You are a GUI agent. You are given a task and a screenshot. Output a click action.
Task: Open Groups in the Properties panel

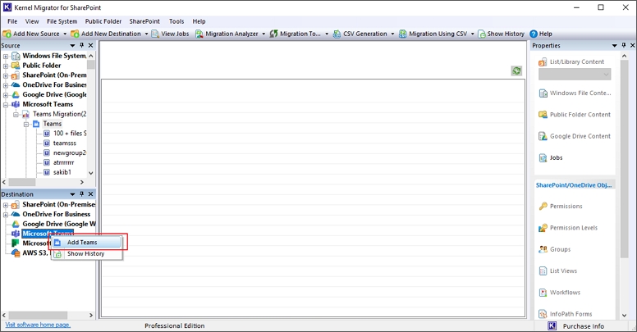555,249
